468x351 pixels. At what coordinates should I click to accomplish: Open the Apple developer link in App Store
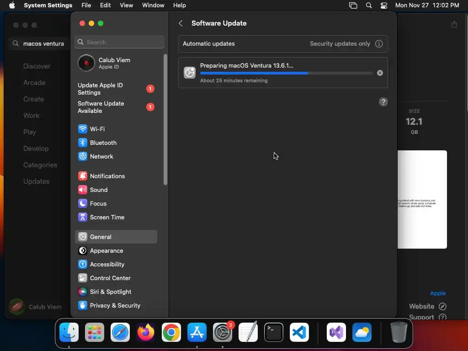pyautogui.click(x=438, y=293)
